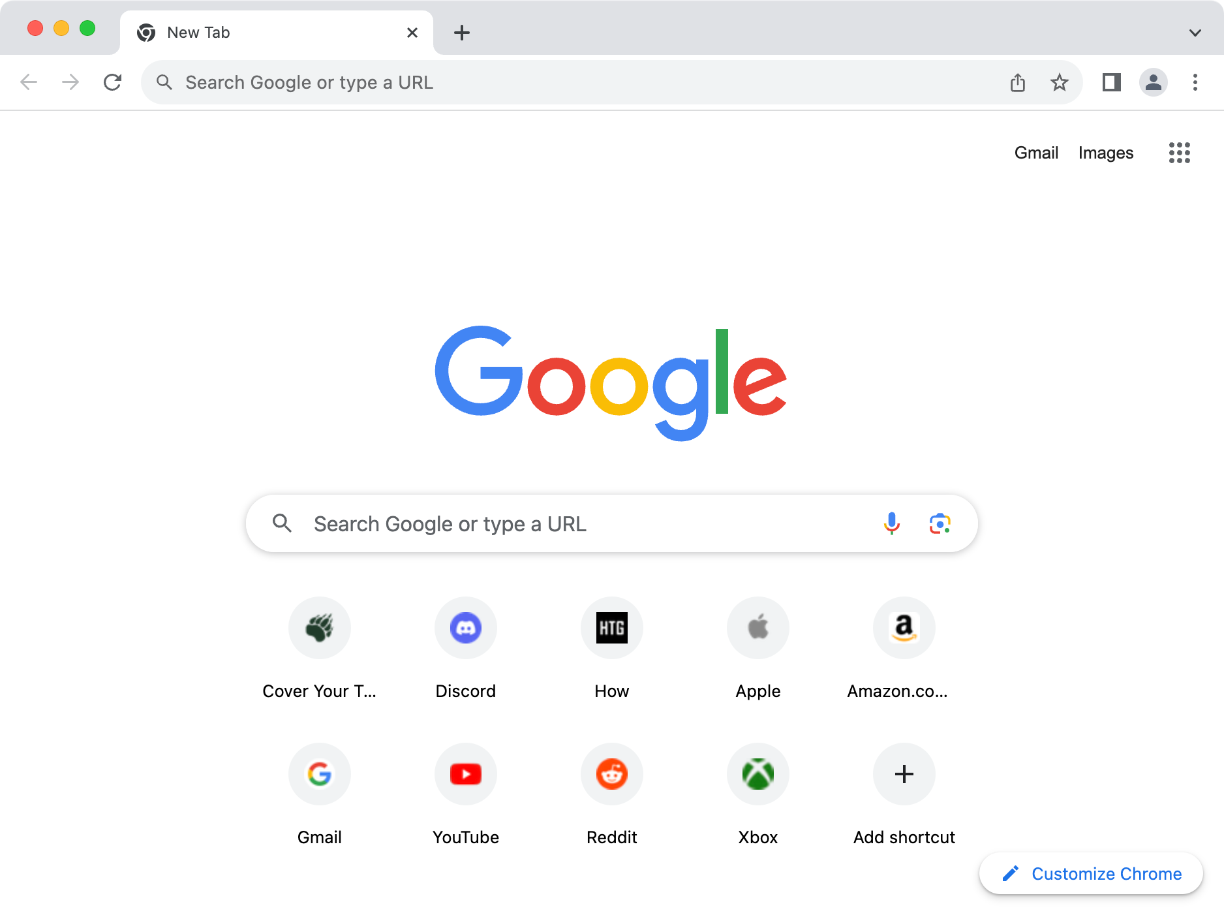The height and width of the screenshot is (915, 1224).
Task: Click the Gmail link at top right
Action: [x=1035, y=153]
